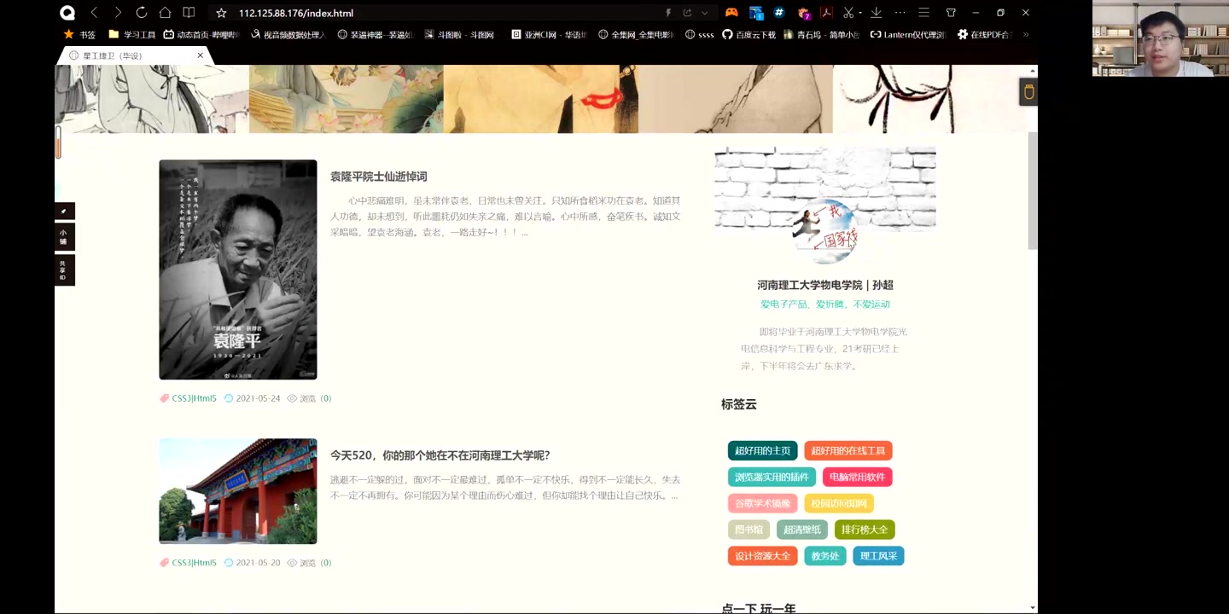Open the 全集网 bookmark
Screen dimensions: 1229x614
coord(636,35)
